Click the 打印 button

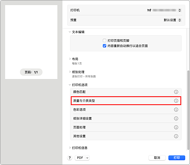click(x=177, y=158)
